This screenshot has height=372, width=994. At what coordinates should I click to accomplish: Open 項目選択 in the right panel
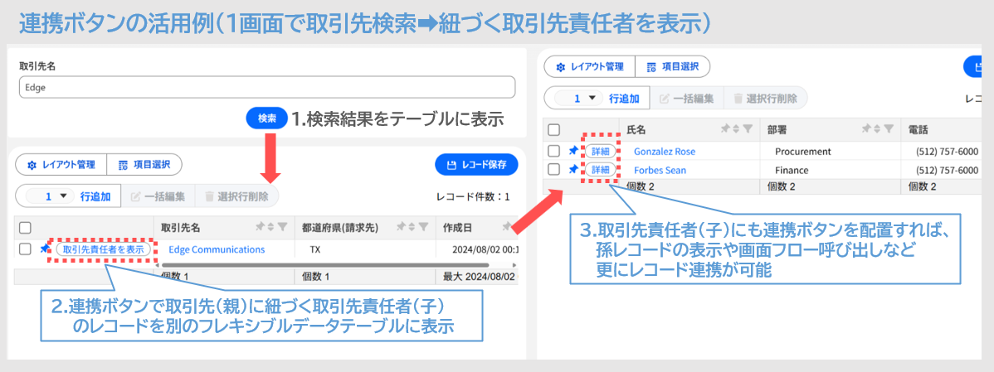point(673,66)
